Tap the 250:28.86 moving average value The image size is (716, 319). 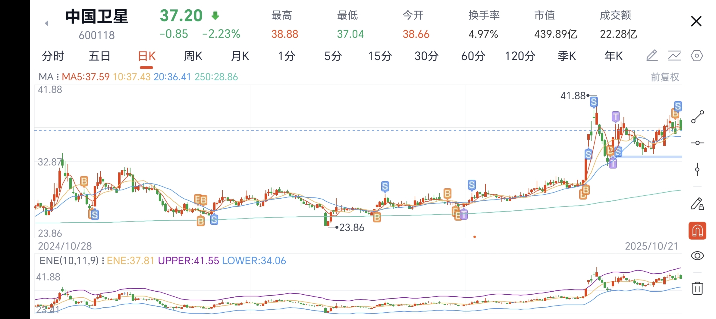[x=216, y=77]
